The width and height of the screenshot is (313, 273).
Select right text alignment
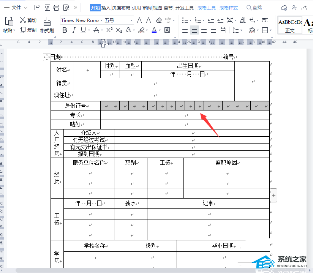point(204,30)
